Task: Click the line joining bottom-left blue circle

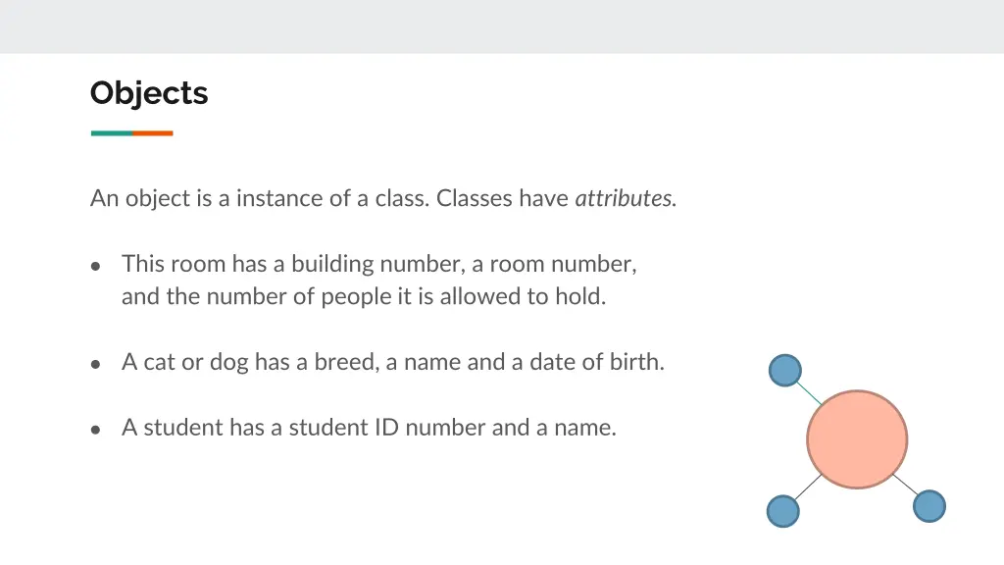Action: 808,487
